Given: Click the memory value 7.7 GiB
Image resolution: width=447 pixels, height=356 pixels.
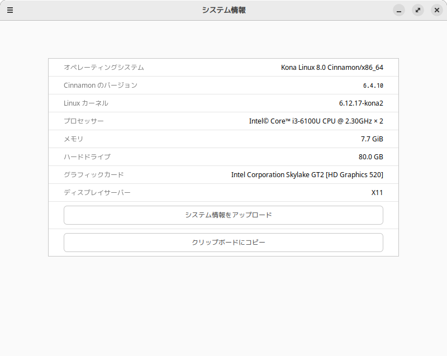Looking at the screenshot, I should pos(372,139).
